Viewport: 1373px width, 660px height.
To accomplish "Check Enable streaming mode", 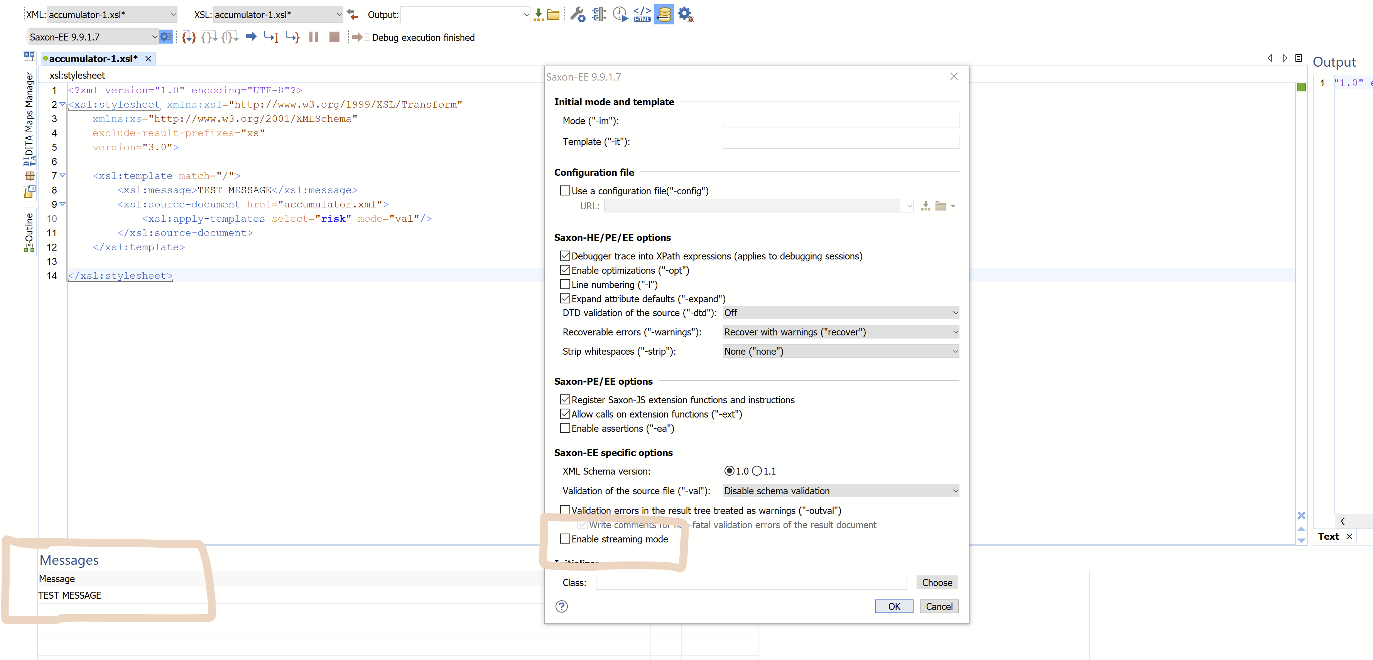I will tap(565, 539).
